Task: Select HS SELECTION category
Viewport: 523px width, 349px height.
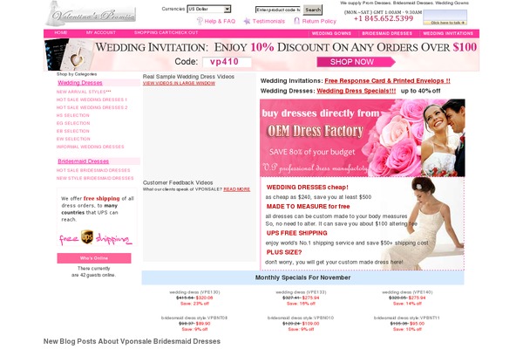Action: click(x=72, y=115)
